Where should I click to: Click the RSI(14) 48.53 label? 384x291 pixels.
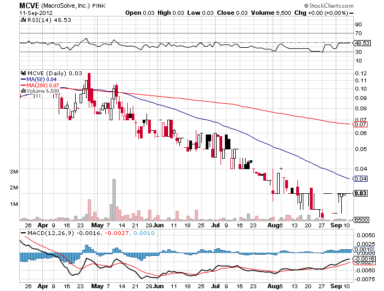(49, 20)
